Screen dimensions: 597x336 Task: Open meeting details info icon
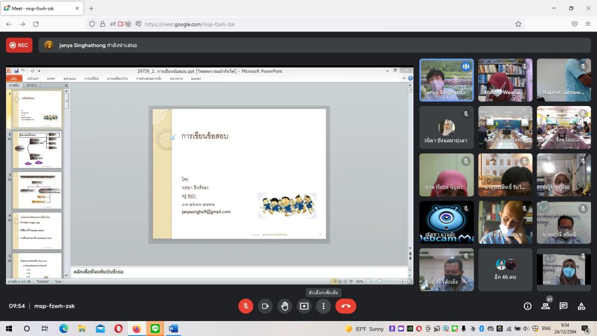click(x=527, y=306)
